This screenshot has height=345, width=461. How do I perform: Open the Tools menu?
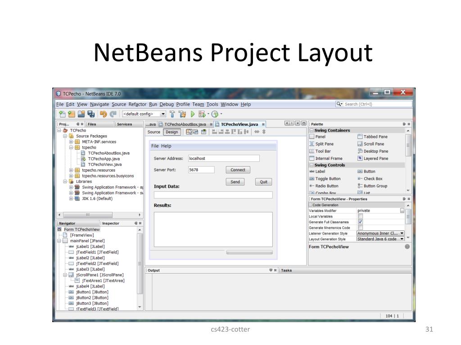point(212,104)
